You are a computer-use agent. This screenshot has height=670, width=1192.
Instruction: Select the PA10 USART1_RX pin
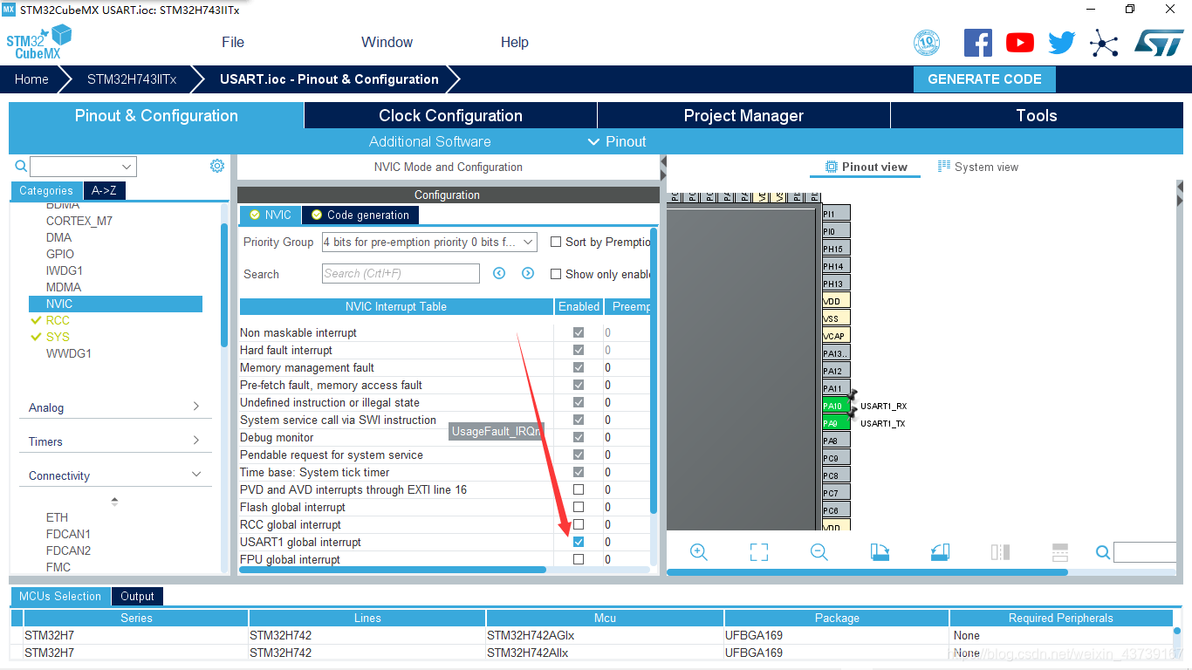click(836, 406)
